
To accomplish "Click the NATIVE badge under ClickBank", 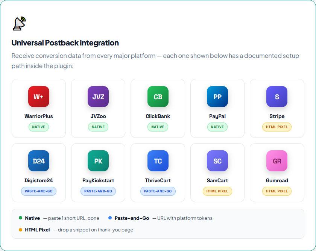I will pos(158,127).
